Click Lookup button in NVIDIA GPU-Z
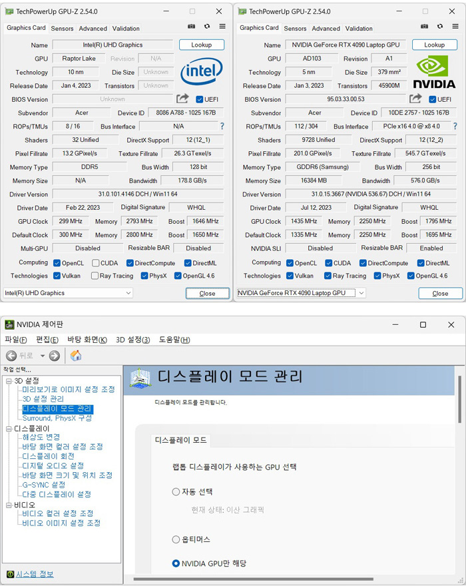Image resolution: width=466 pixels, height=588 pixels. tap(435, 45)
